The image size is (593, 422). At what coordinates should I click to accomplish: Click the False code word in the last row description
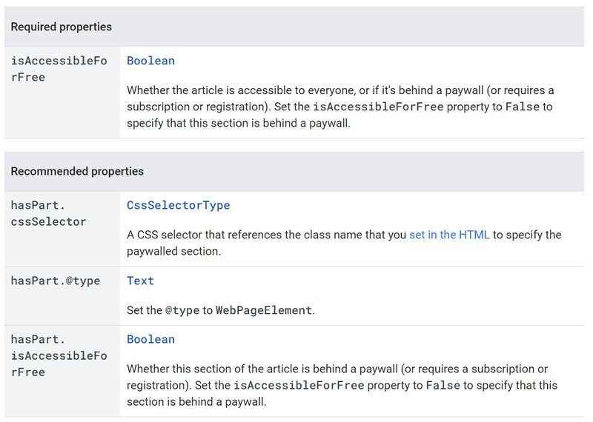443,386
